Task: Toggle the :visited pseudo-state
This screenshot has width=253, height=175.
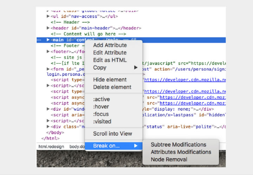Action: tap(102, 121)
